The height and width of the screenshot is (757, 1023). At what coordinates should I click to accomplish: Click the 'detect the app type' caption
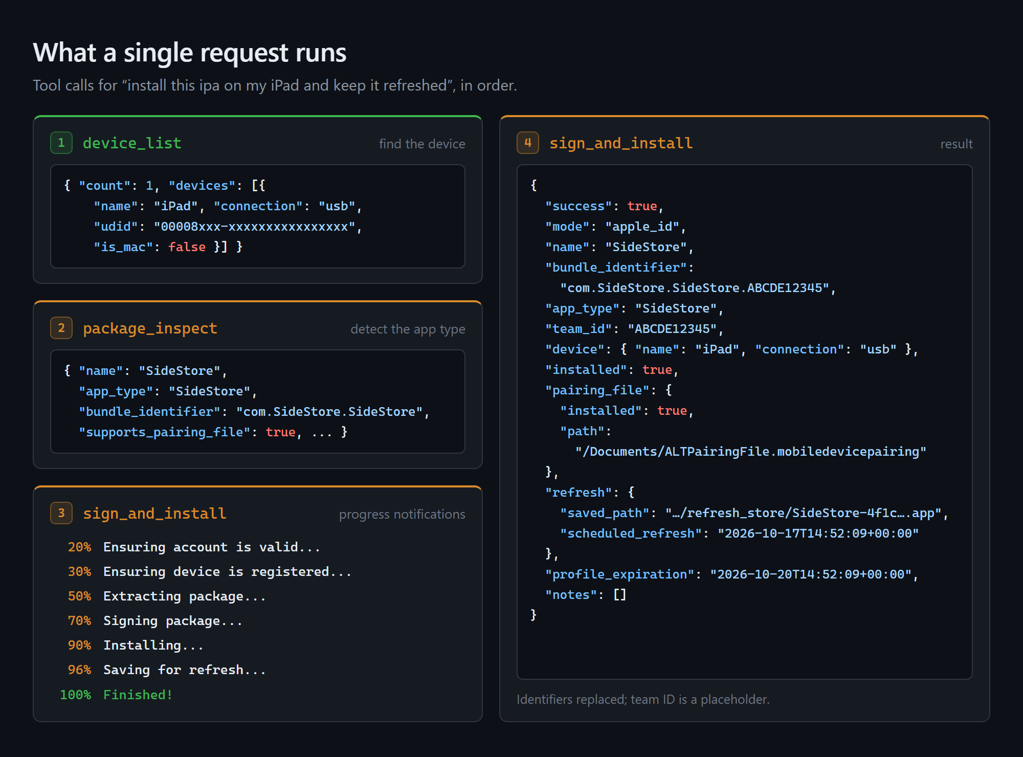(408, 329)
